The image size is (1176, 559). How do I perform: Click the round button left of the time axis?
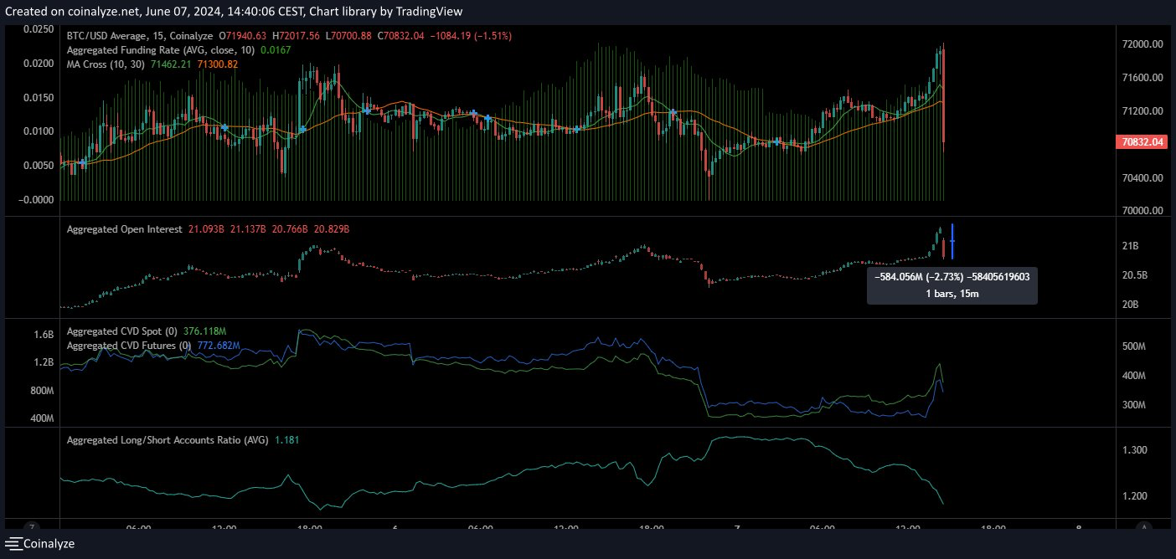pyautogui.click(x=31, y=527)
